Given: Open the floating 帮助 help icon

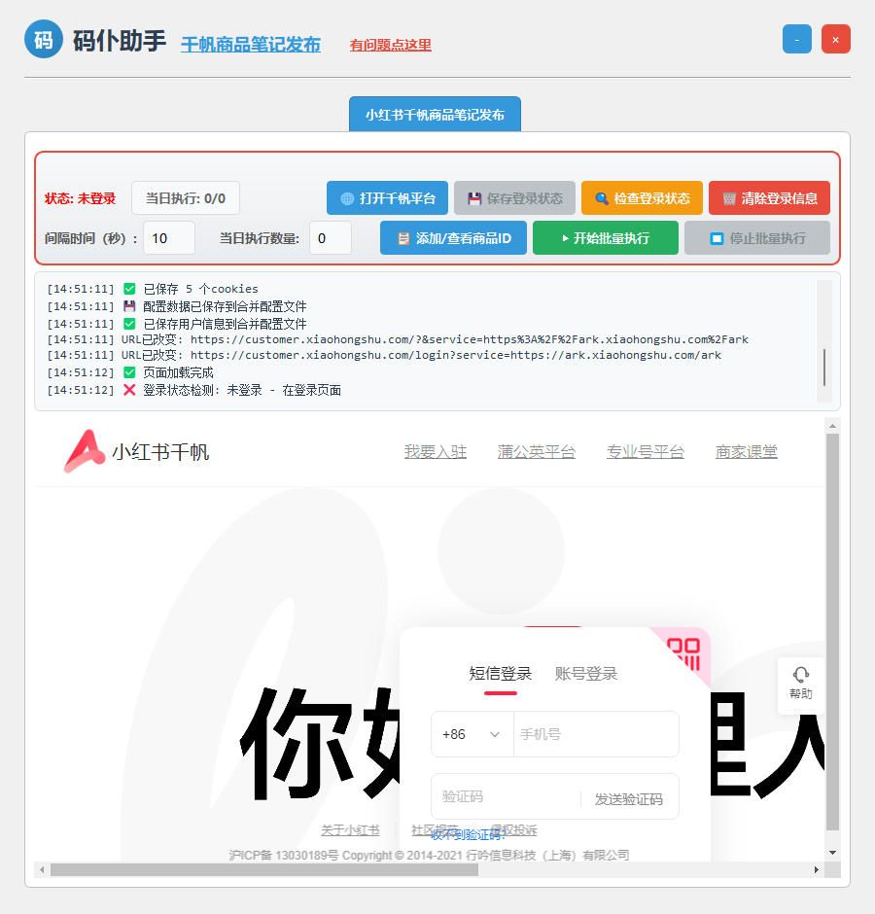Looking at the screenshot, I should pos(800,684).
